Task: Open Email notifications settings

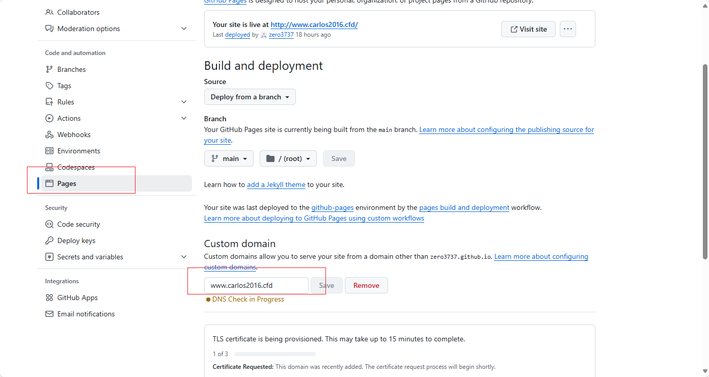Action: (x=117, y=314)
